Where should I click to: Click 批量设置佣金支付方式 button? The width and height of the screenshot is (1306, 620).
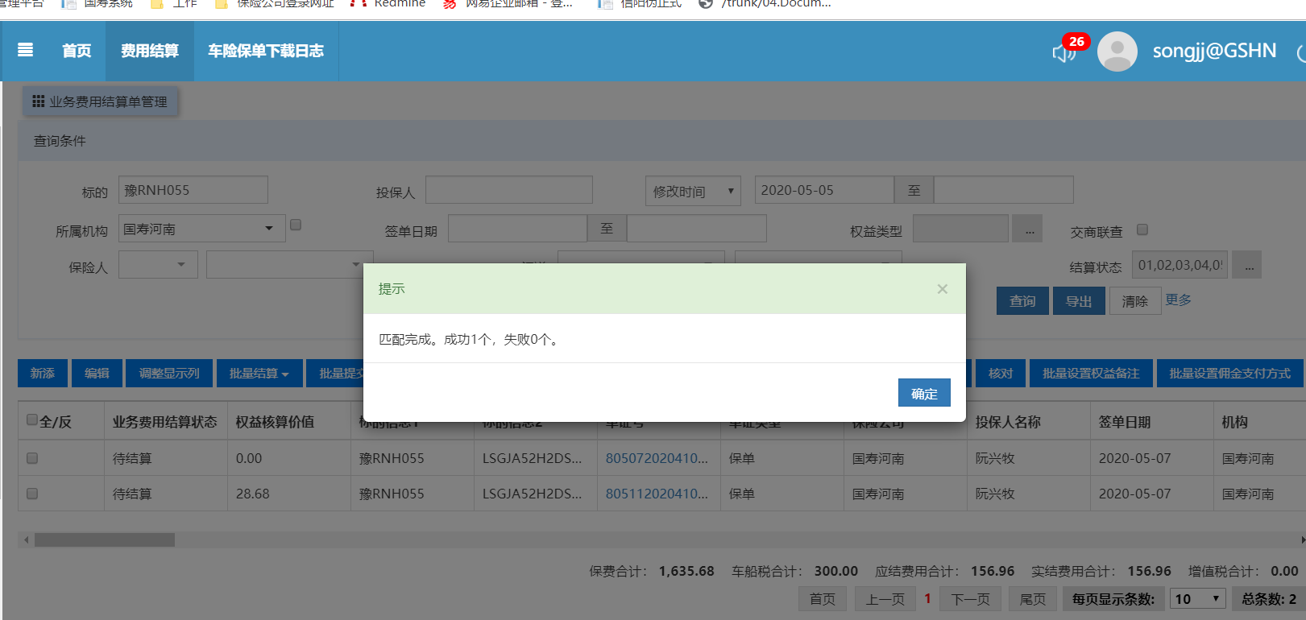click(x=1229, y=374)
